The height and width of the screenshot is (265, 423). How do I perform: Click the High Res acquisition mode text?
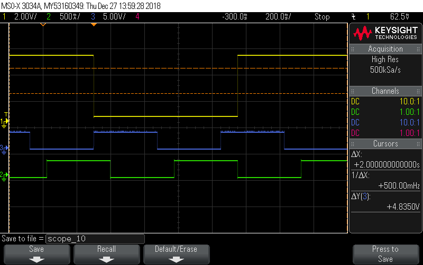(x=385, y=60)
